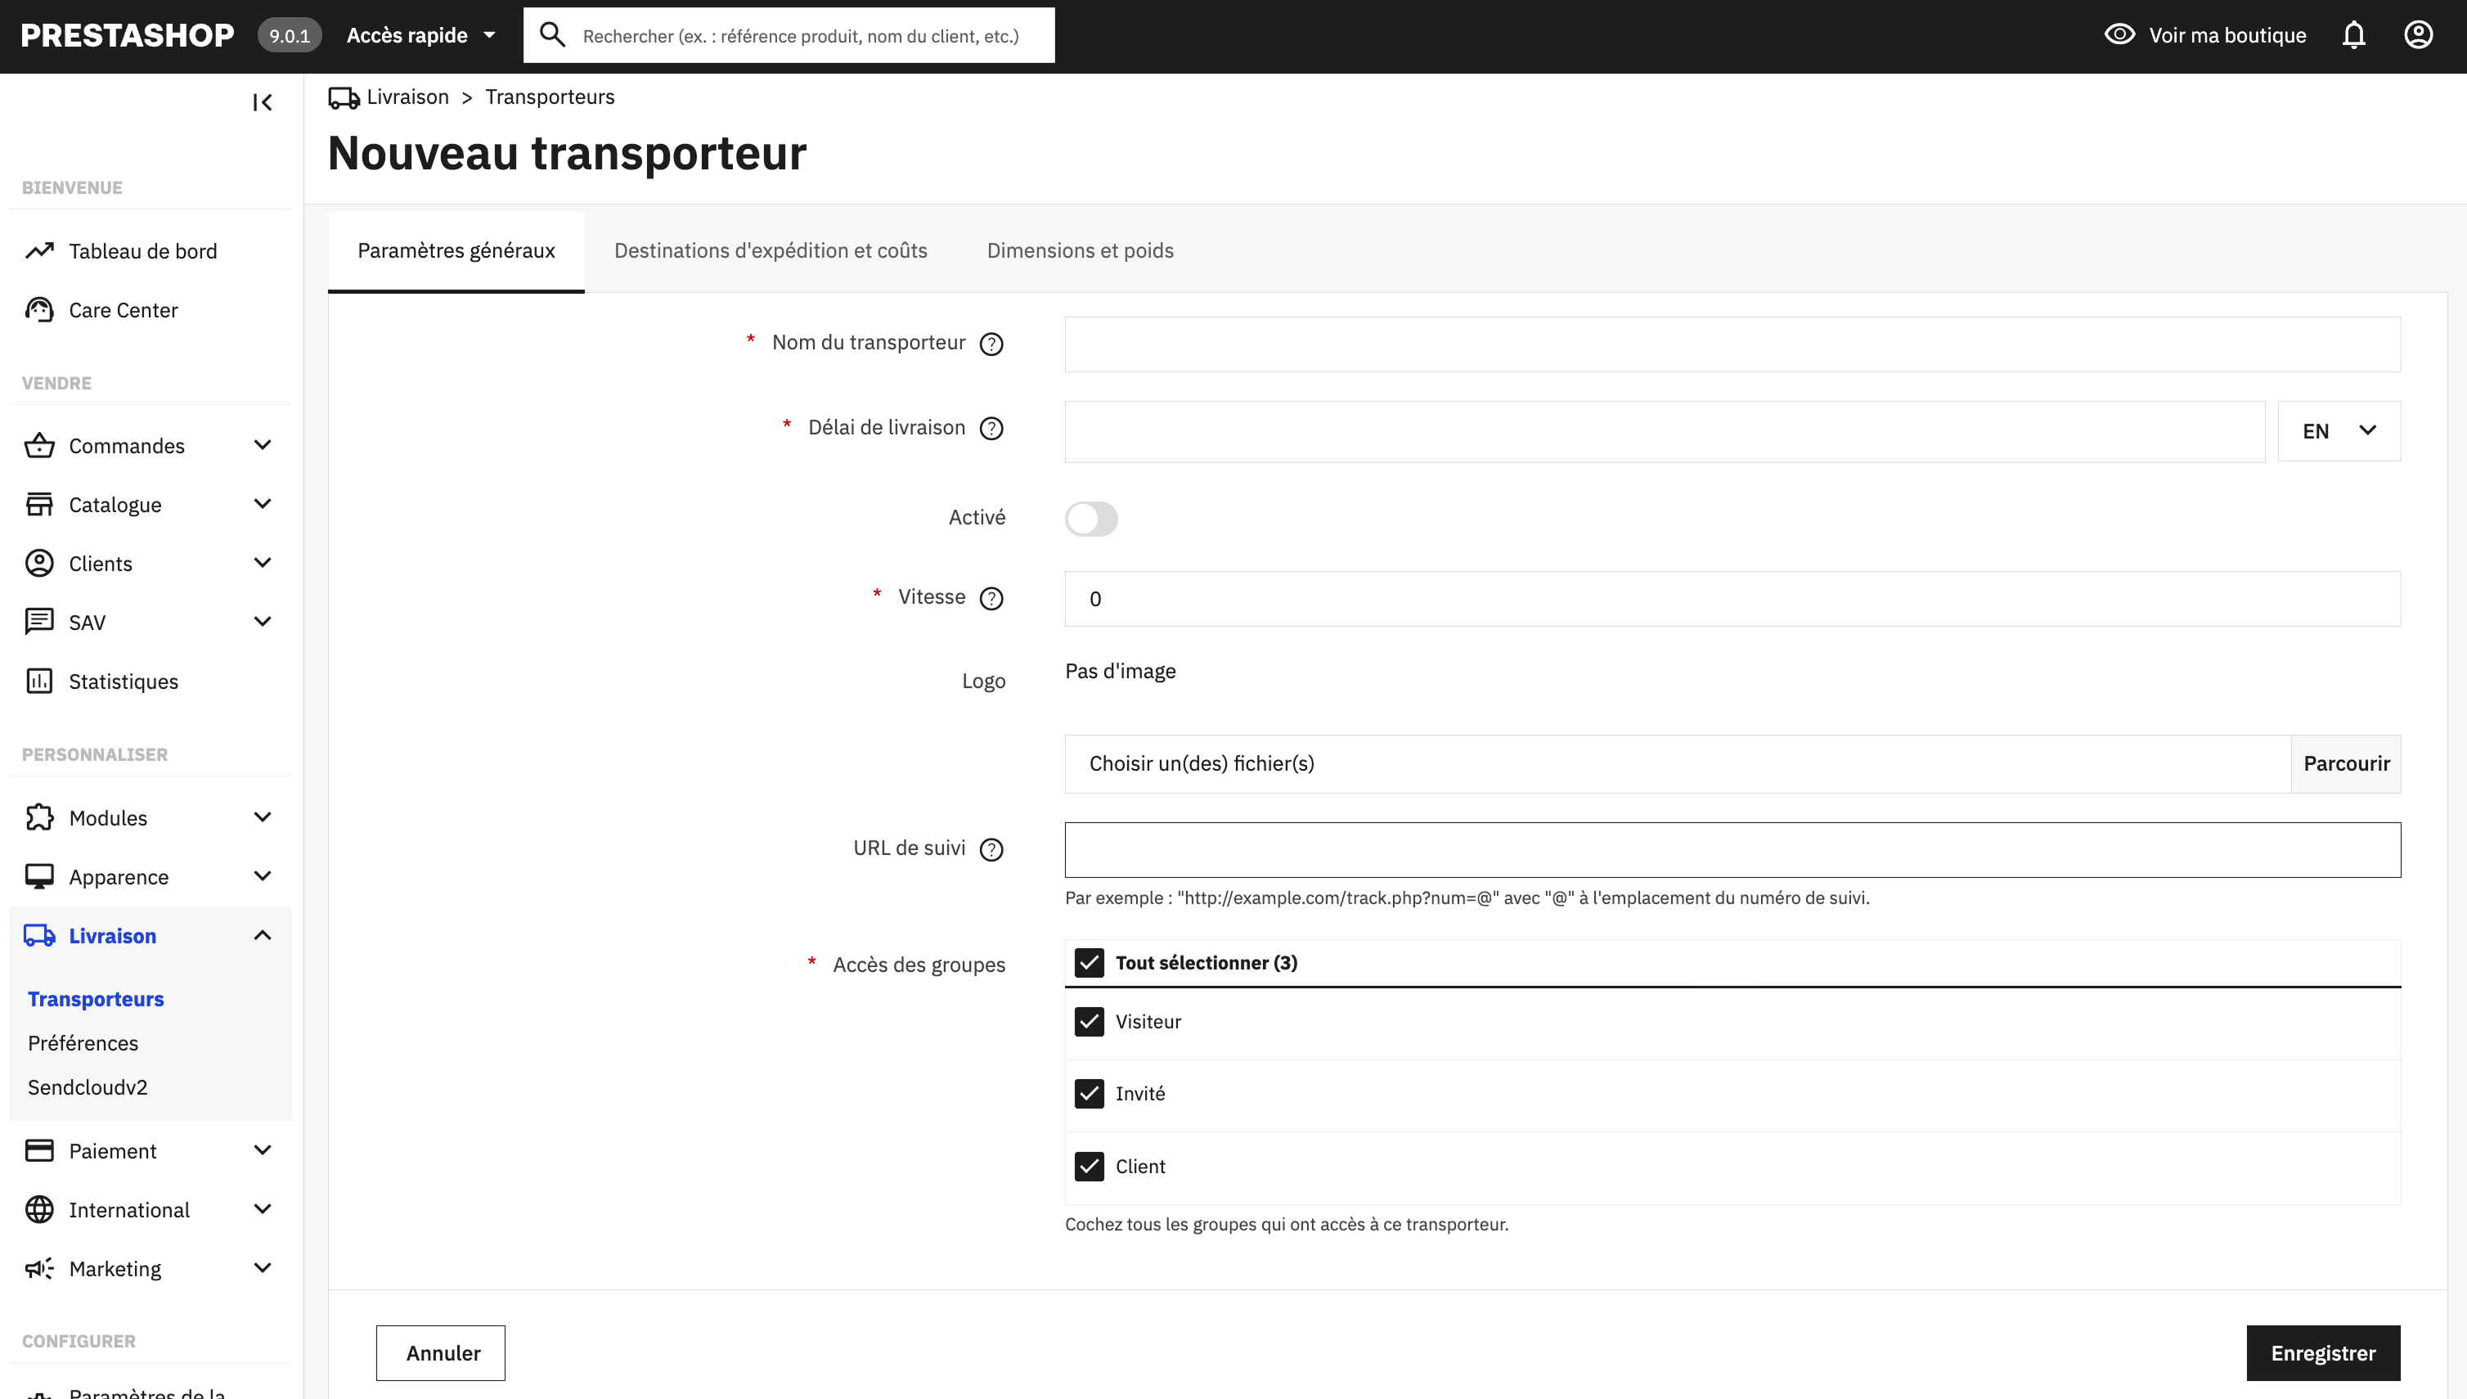Screen dimensions: 2467x1399
Task: Show help for Vitesse field
Action: [x=991, y=599]
